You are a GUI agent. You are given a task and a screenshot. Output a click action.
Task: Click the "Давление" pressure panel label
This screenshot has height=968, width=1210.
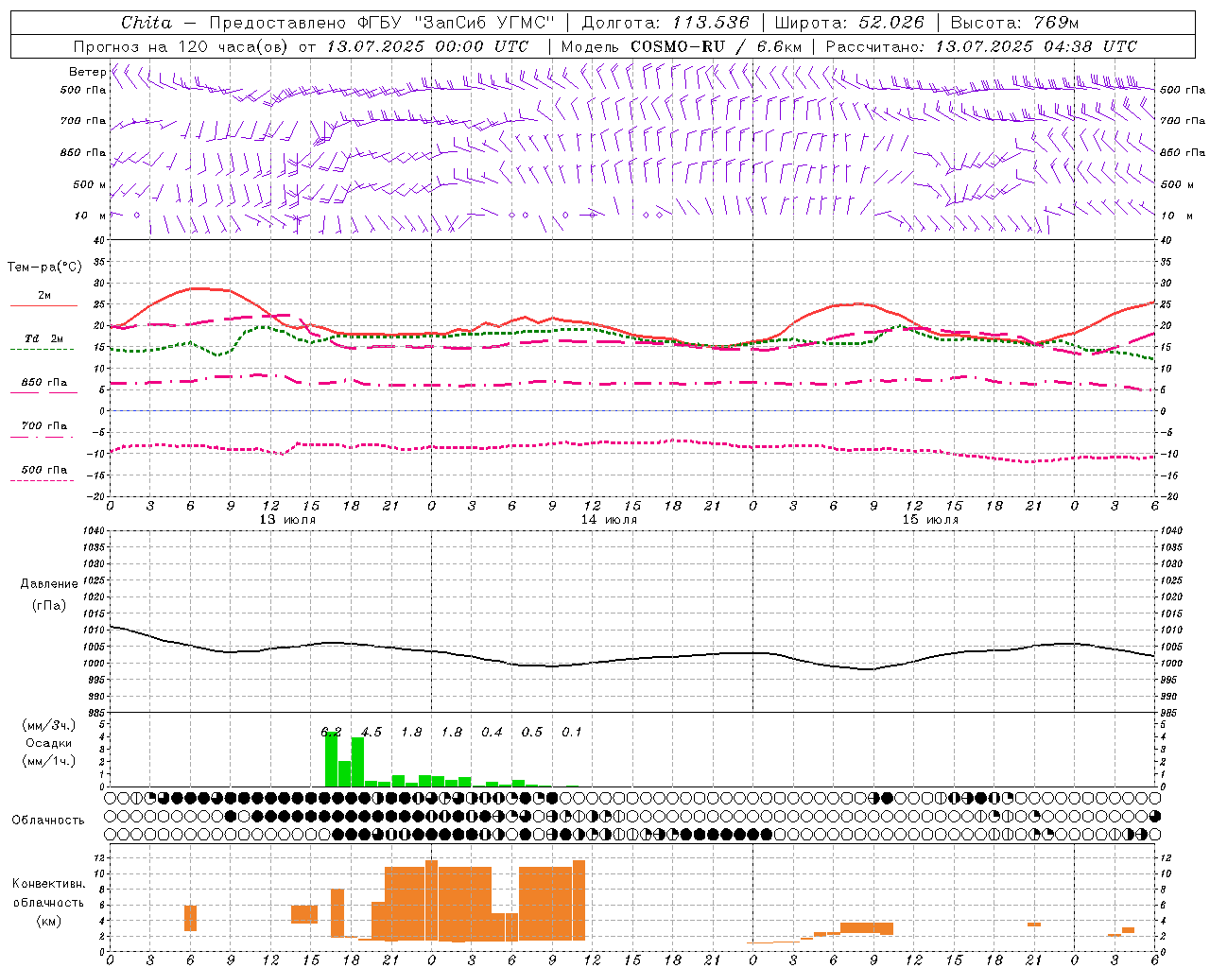click(x=49, y=583)
